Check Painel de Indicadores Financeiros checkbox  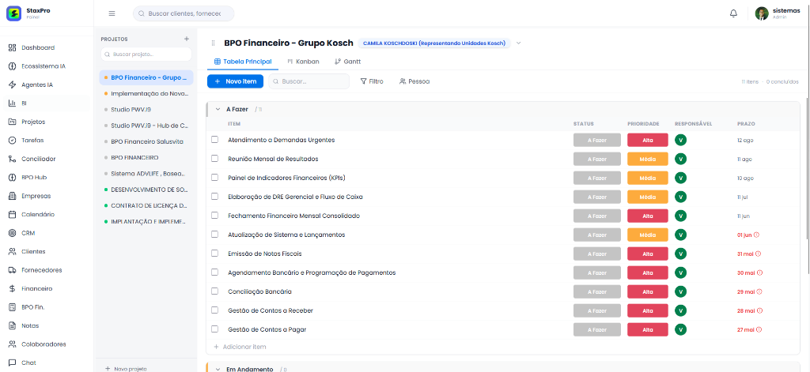tap(215, 178)
